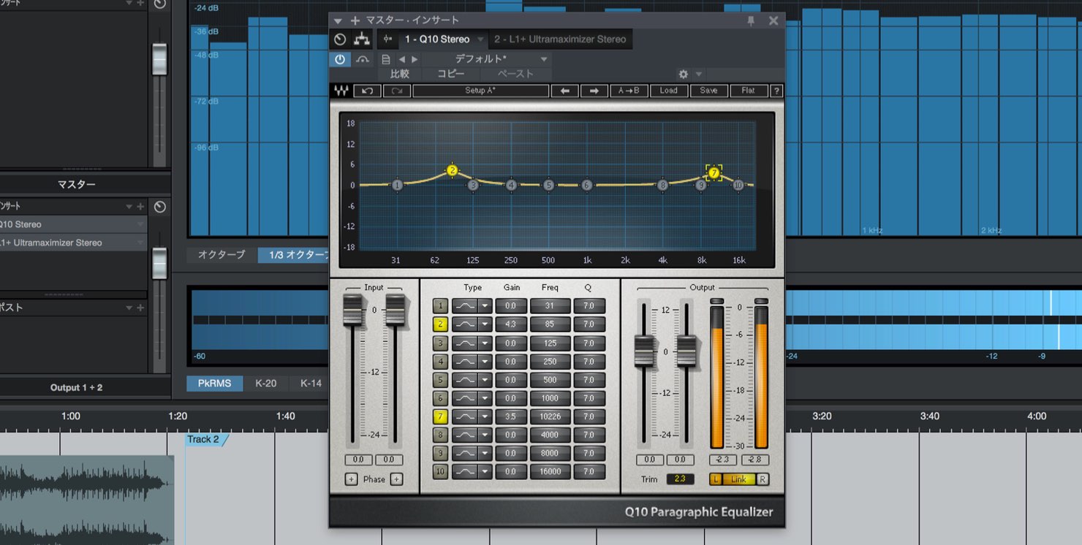Screen dimensions: 1082x545
Task: Click band 2 Gain field showing 4.3
Action: coord(510,324)
